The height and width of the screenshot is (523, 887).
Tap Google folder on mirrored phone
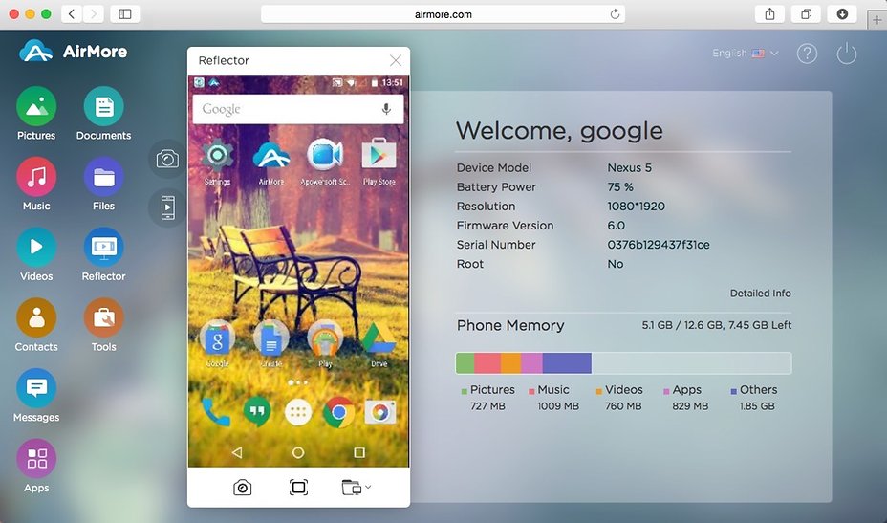(x=217, y=344)
